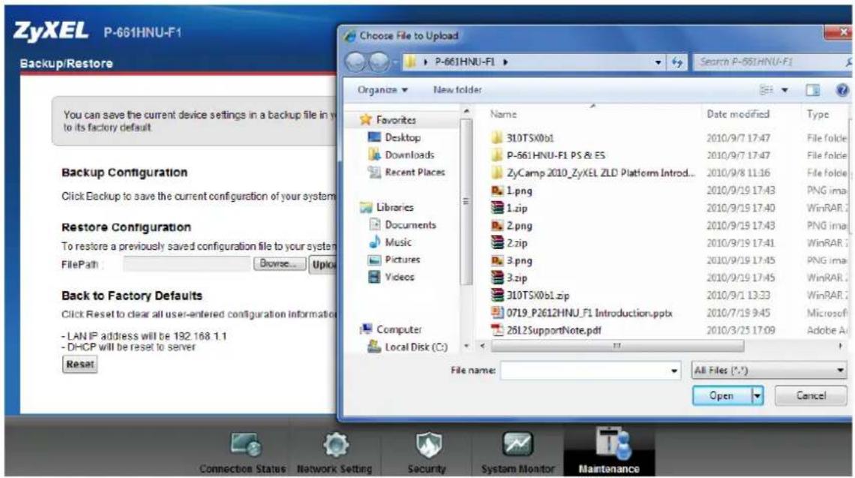The image size is (855, 478).
Task: Sort by Date modified column header
Action: click(x=738, y=114)
